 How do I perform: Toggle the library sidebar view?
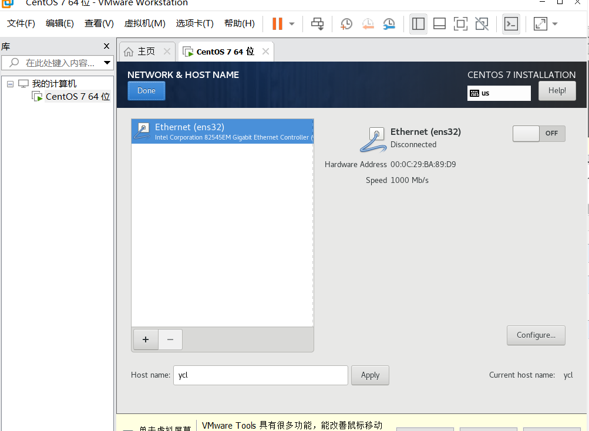pyautogui.click(x=418, y=24)
